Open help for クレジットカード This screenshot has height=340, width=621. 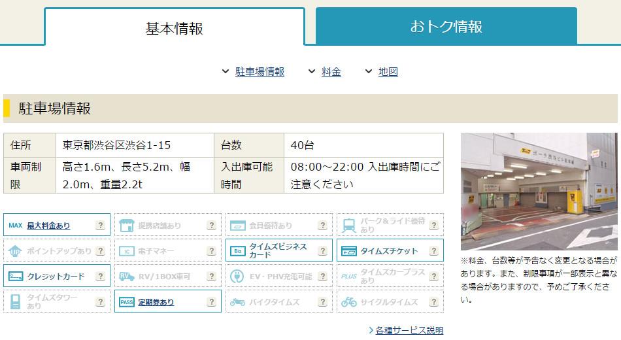click(x=101, y=276)
